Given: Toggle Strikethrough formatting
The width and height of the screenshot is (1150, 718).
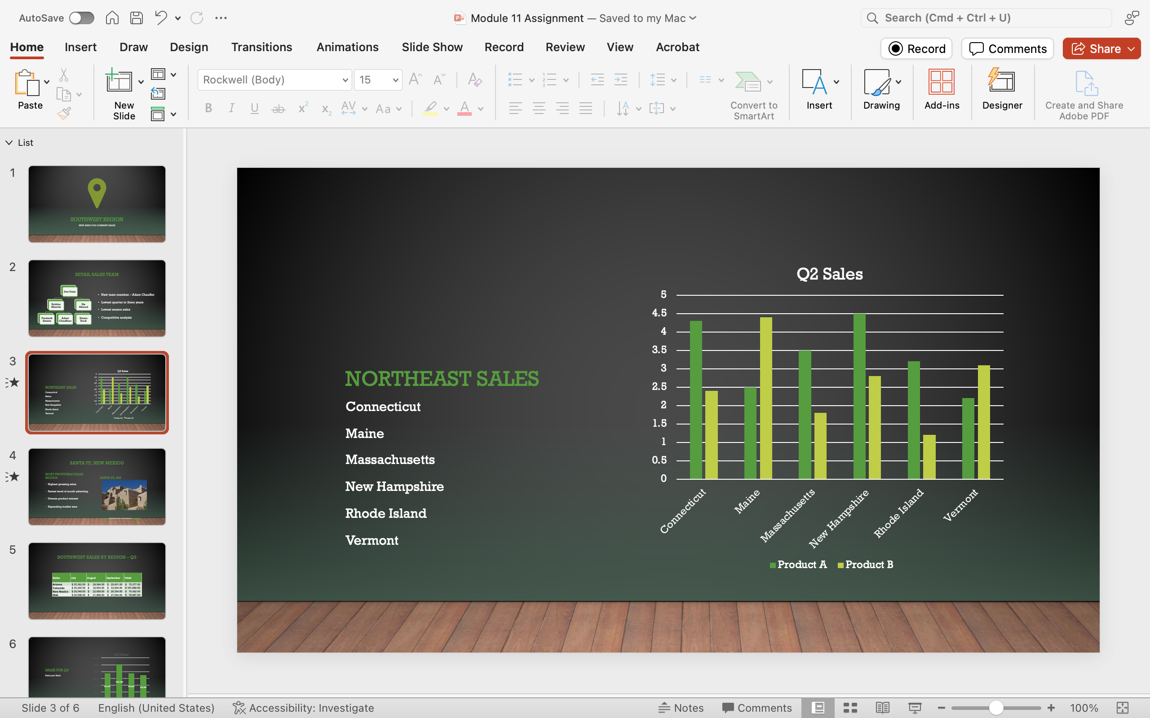Looking at the screenshot, I should [x=278, y=109].
